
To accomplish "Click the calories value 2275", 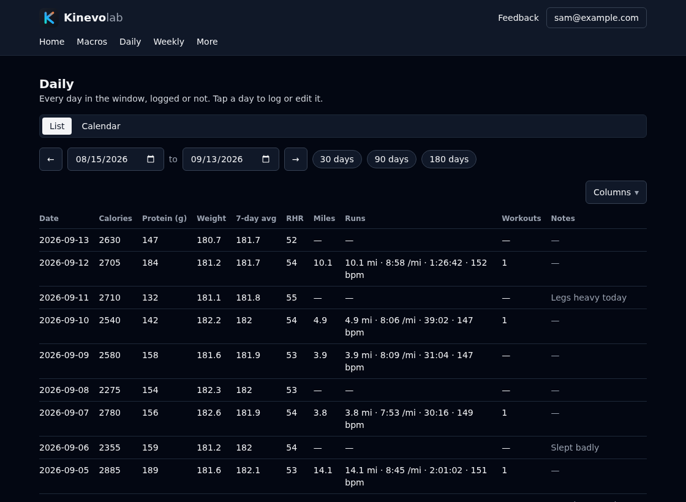I will point(110,390).
